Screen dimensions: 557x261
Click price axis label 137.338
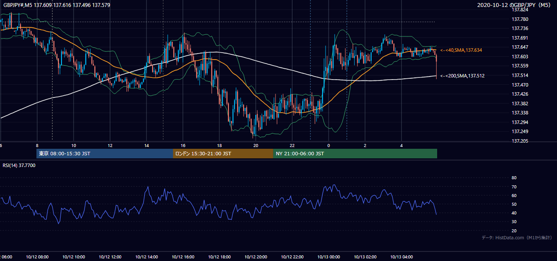point(520,113)
